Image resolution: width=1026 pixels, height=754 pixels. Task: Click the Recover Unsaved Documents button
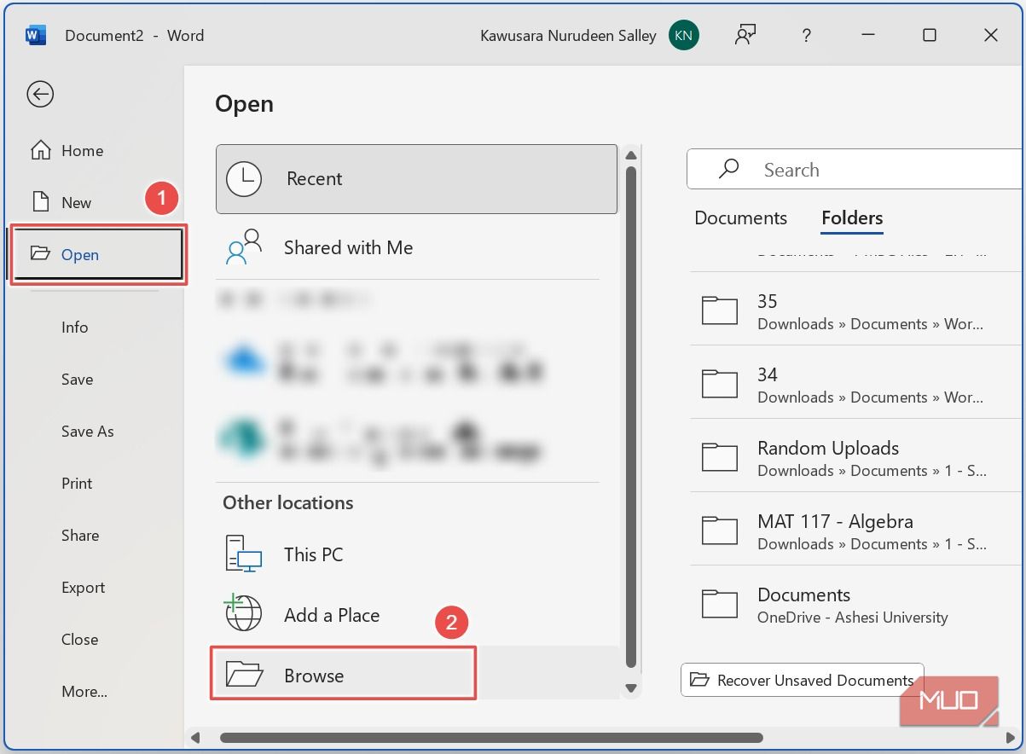803,680
